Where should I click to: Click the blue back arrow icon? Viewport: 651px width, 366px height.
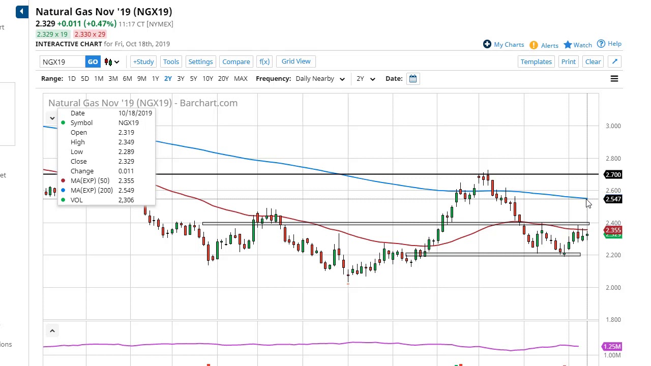coord(22,12)
